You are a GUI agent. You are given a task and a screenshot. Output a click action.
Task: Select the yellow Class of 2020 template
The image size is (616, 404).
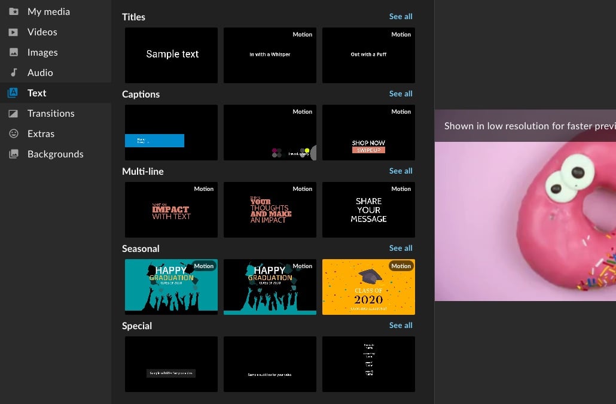(x=368, y=287)
